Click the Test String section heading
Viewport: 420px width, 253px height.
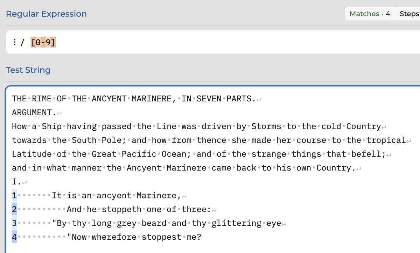click(x=28, y=70)
